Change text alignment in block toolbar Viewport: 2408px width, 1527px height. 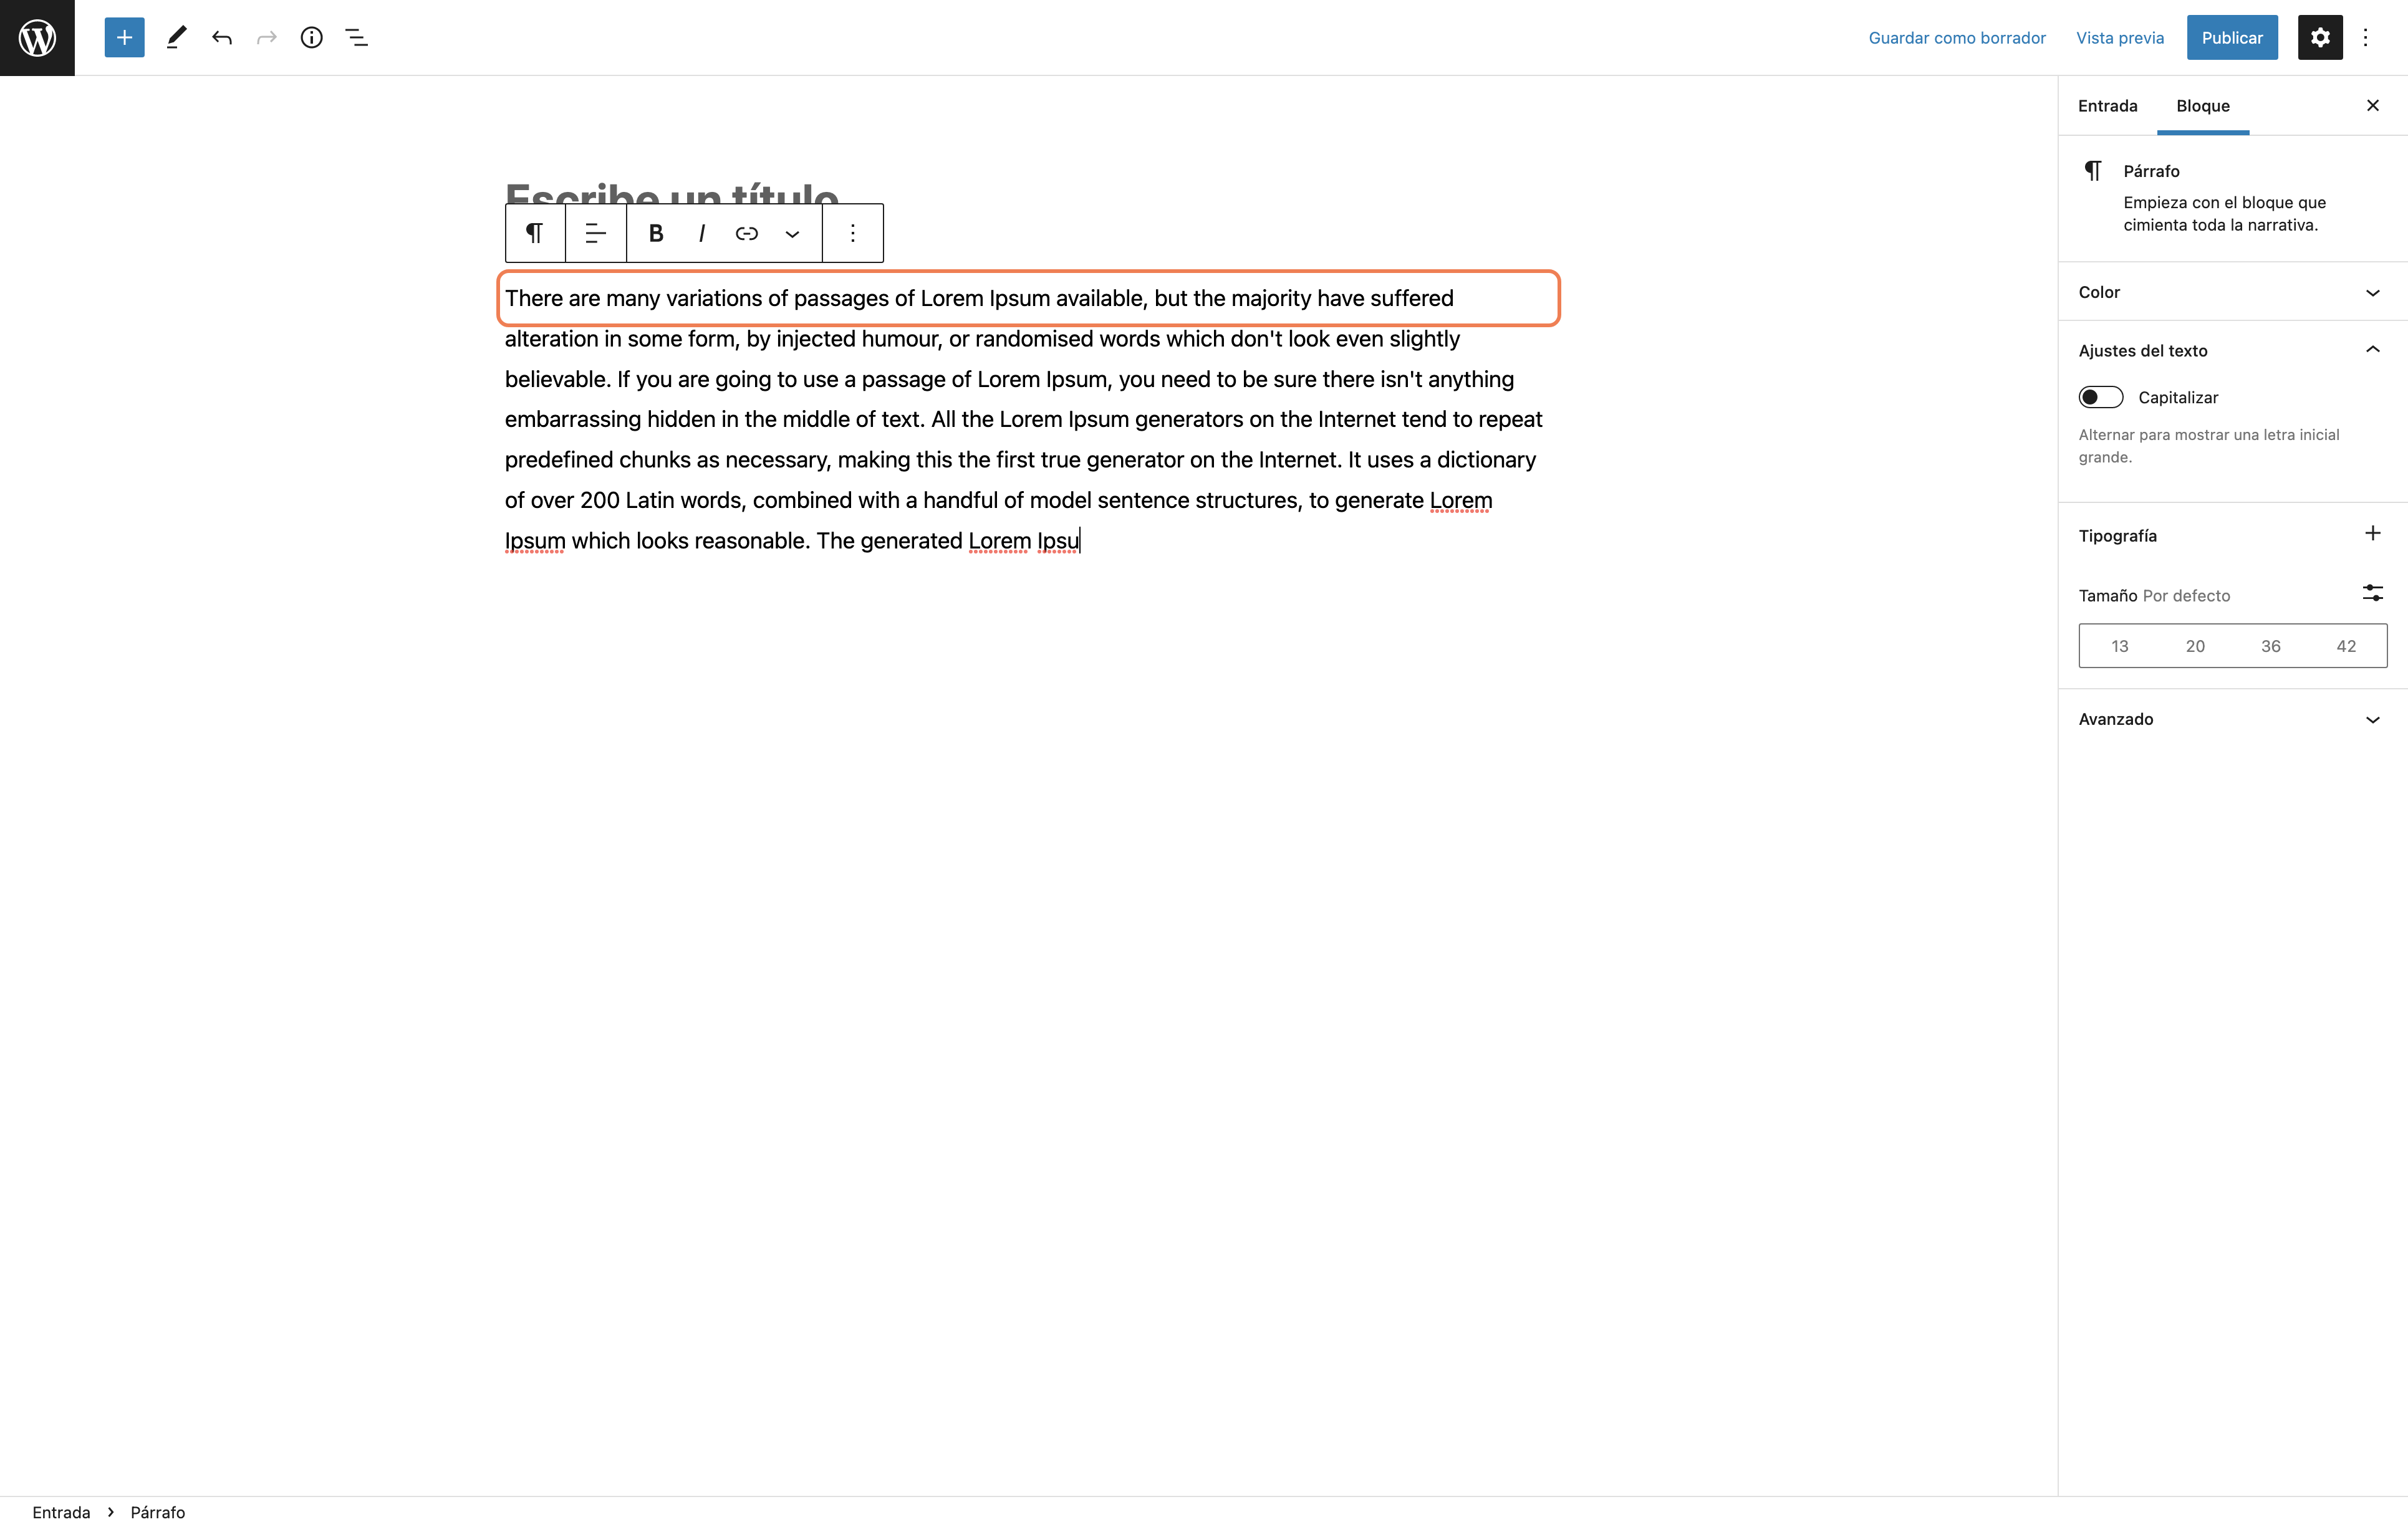(596, 233)
